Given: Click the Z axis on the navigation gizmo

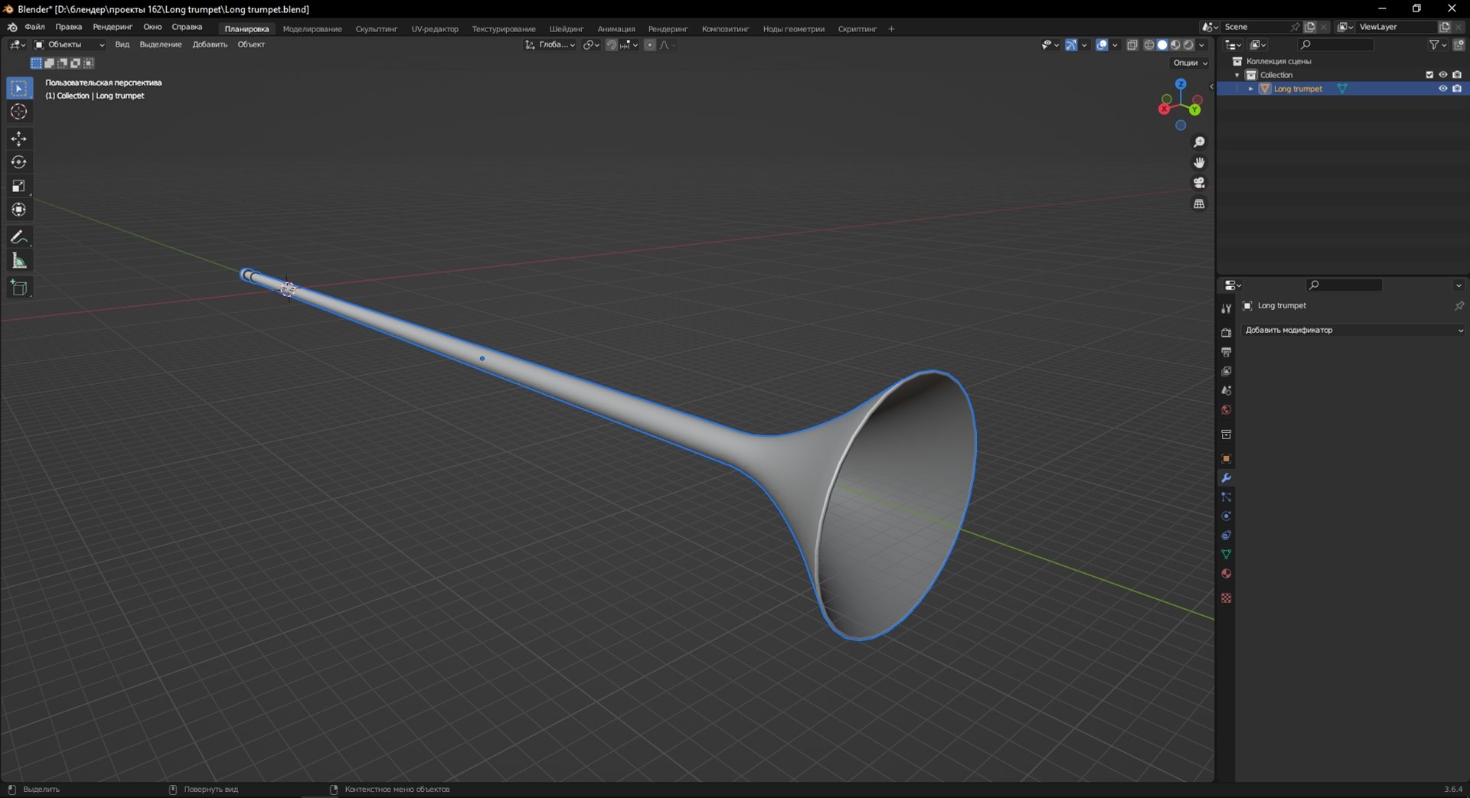Looking at the screenshot, I should coord(1181,83).
